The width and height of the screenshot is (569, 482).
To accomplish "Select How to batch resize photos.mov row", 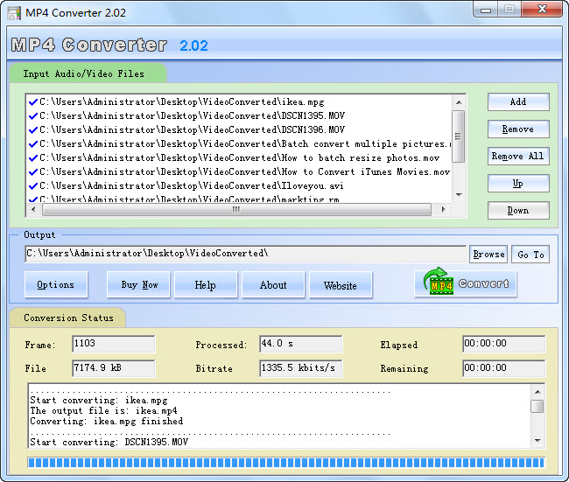I will 240,158.
